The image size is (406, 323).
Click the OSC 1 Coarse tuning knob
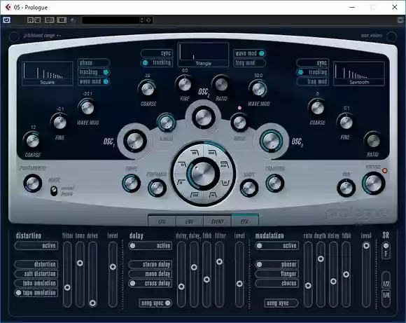coord(32,141)
